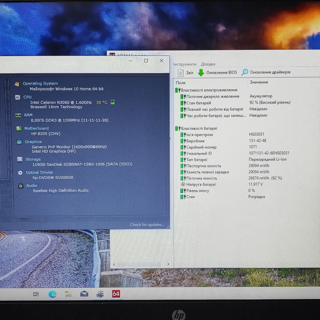Click the Intel Celeron N3060 text
The width and height of the screenshot is (320, 320).
coord(61,102)
